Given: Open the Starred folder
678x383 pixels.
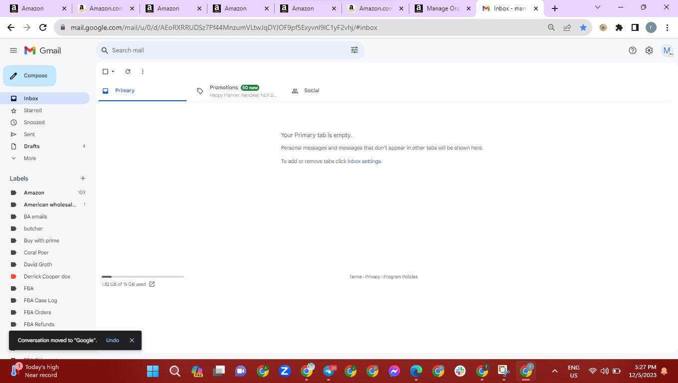Looking at the screenshot, I should (45, 111).
